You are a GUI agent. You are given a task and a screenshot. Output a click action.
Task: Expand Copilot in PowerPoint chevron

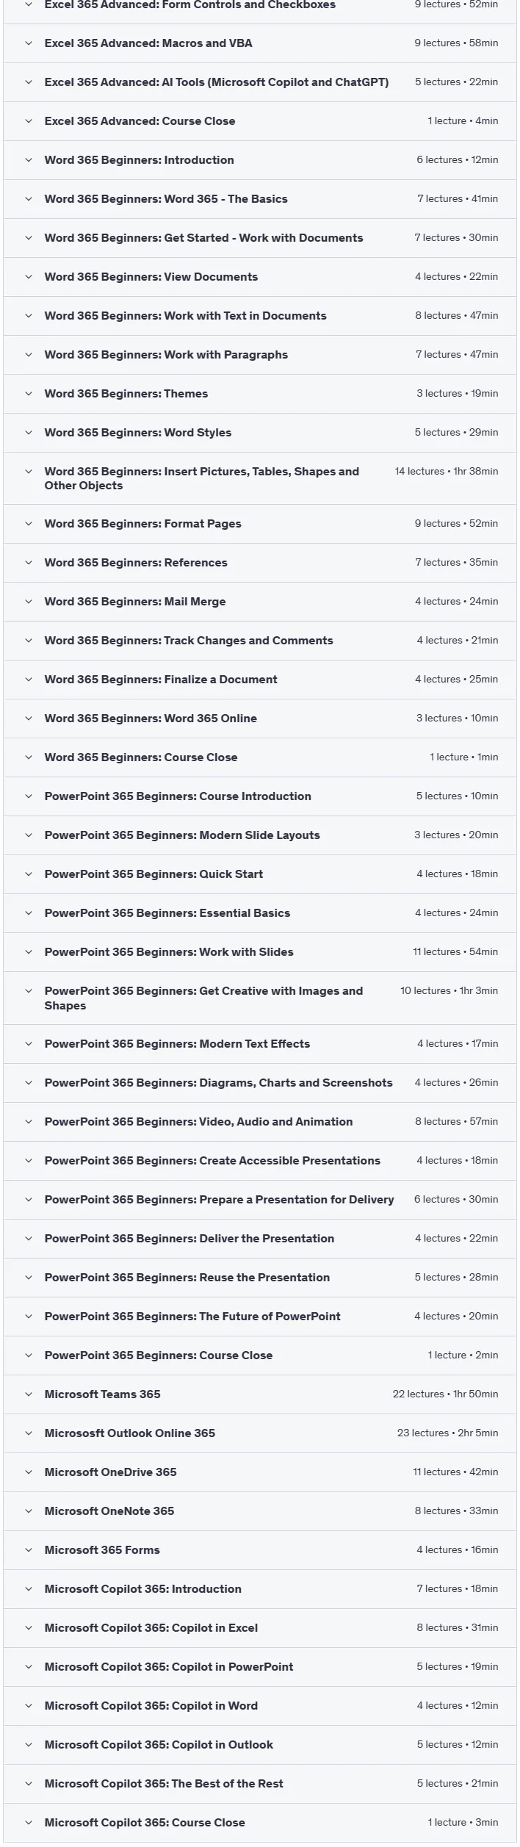pyautogui.click(x=29, y=1667)
